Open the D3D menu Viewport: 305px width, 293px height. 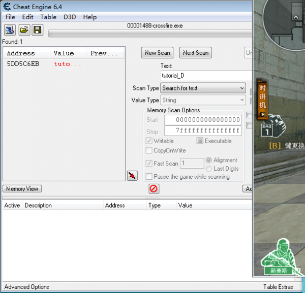(x=70, y=17)
